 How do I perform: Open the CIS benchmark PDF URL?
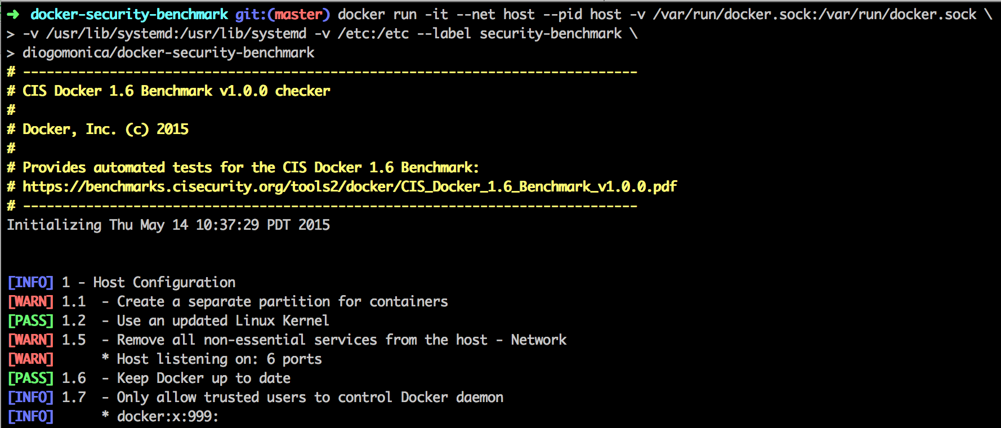[350, 186]
